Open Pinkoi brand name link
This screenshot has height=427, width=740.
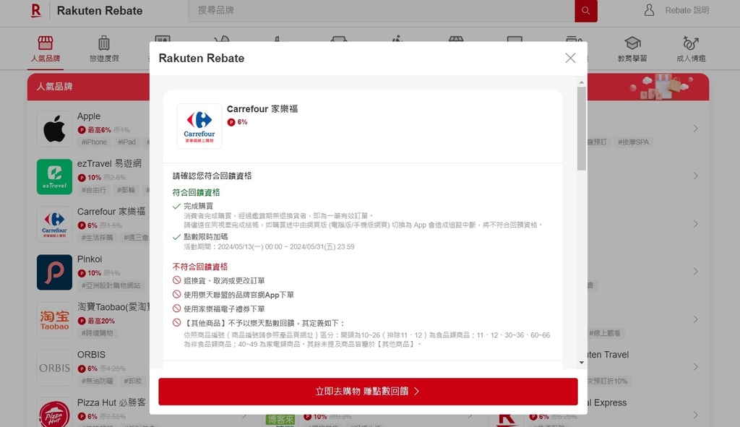pyautogui.click(x=90, y=259)
